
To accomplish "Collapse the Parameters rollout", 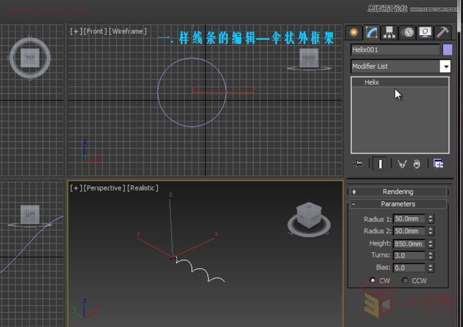I will pos(398,203).
